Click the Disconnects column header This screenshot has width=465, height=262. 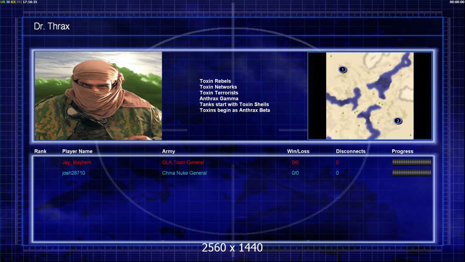point(351,152)
